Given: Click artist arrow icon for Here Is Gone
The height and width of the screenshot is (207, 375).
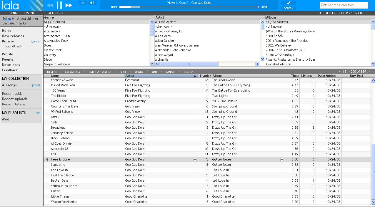Looking at the screenshot, I should click(195, 159).
